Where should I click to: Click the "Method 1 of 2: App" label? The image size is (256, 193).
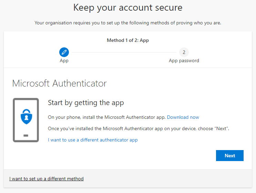pos(128,40)
